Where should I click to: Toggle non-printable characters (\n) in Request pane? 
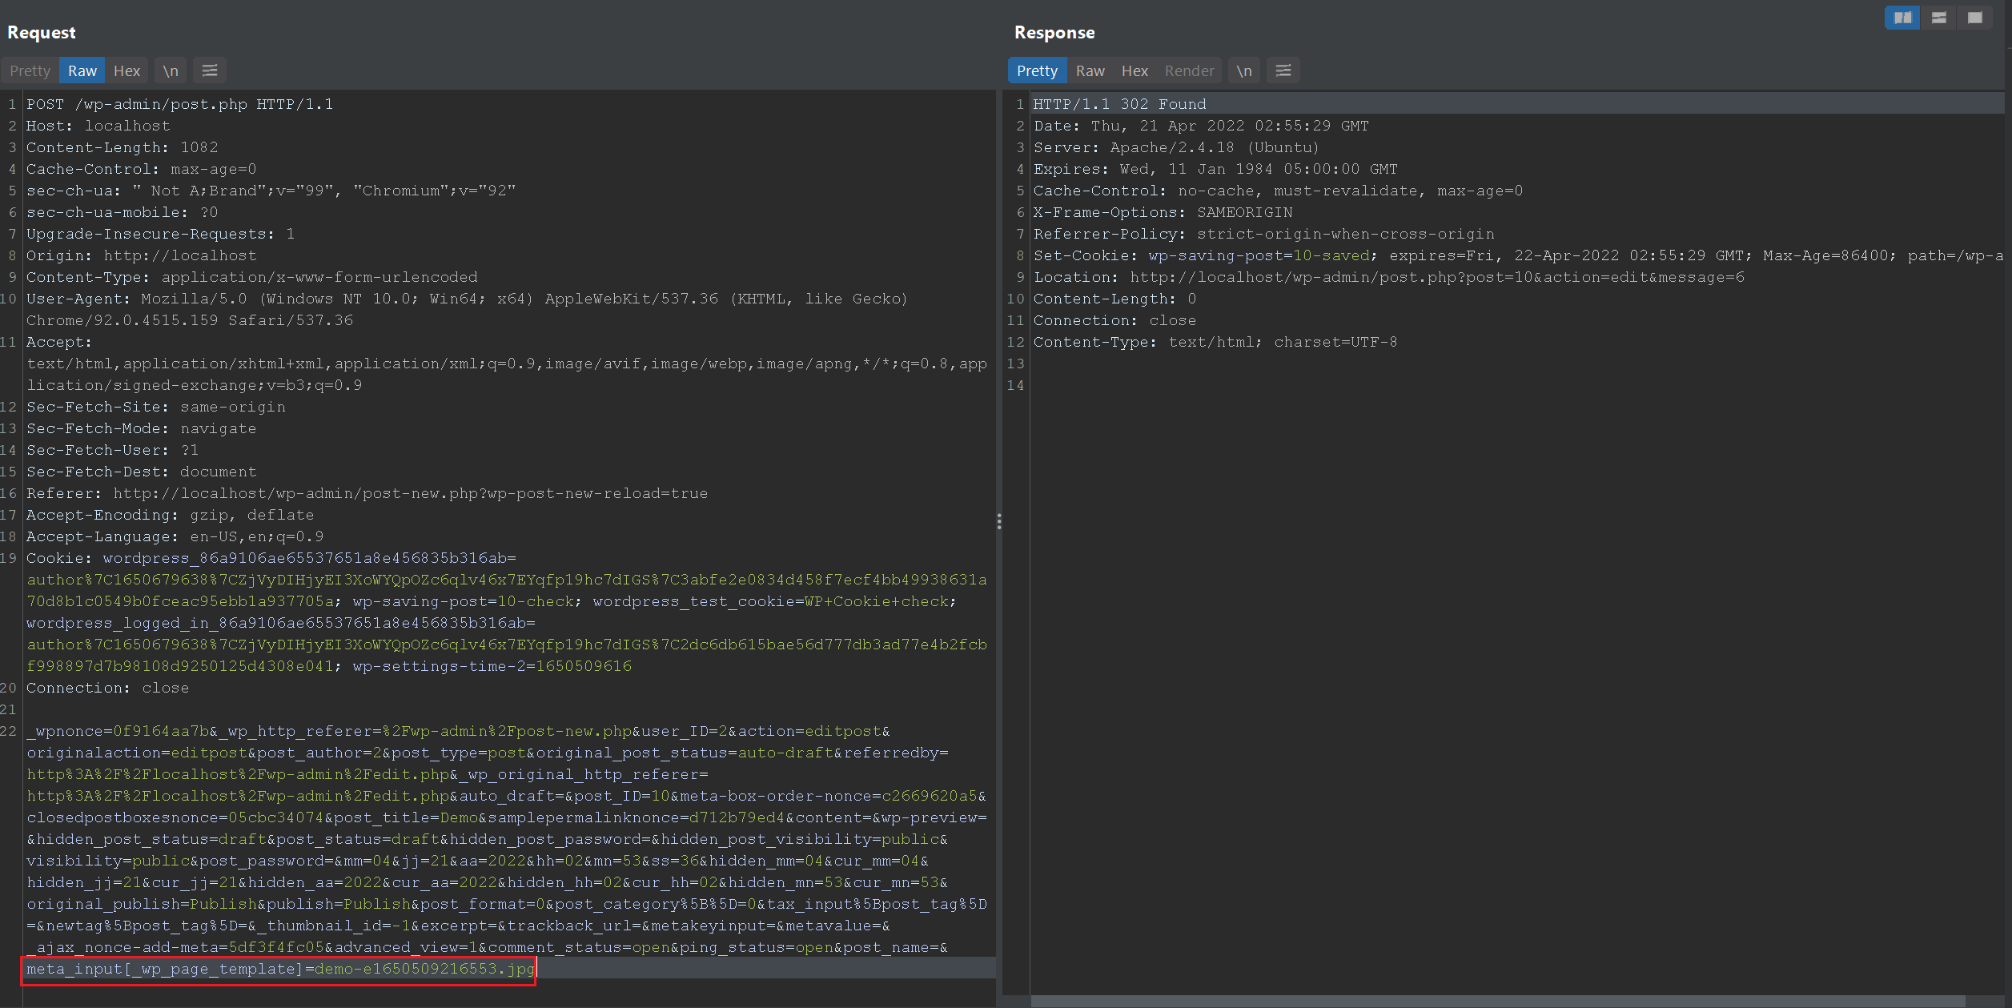coord(171,70)
